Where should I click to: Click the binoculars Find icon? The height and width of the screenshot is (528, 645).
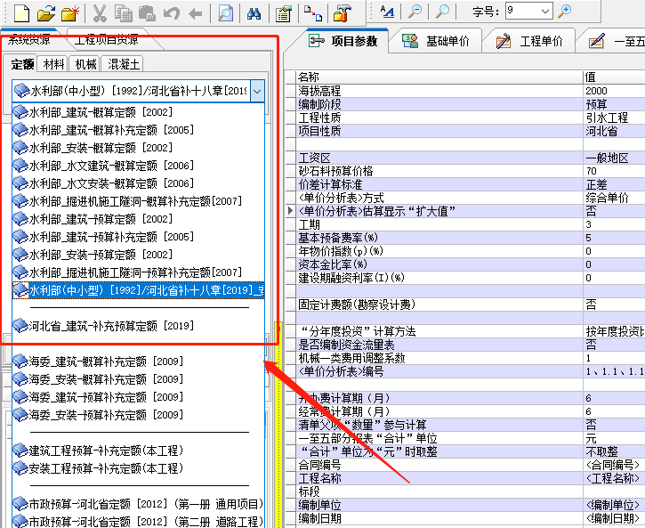tap(253, 12)
